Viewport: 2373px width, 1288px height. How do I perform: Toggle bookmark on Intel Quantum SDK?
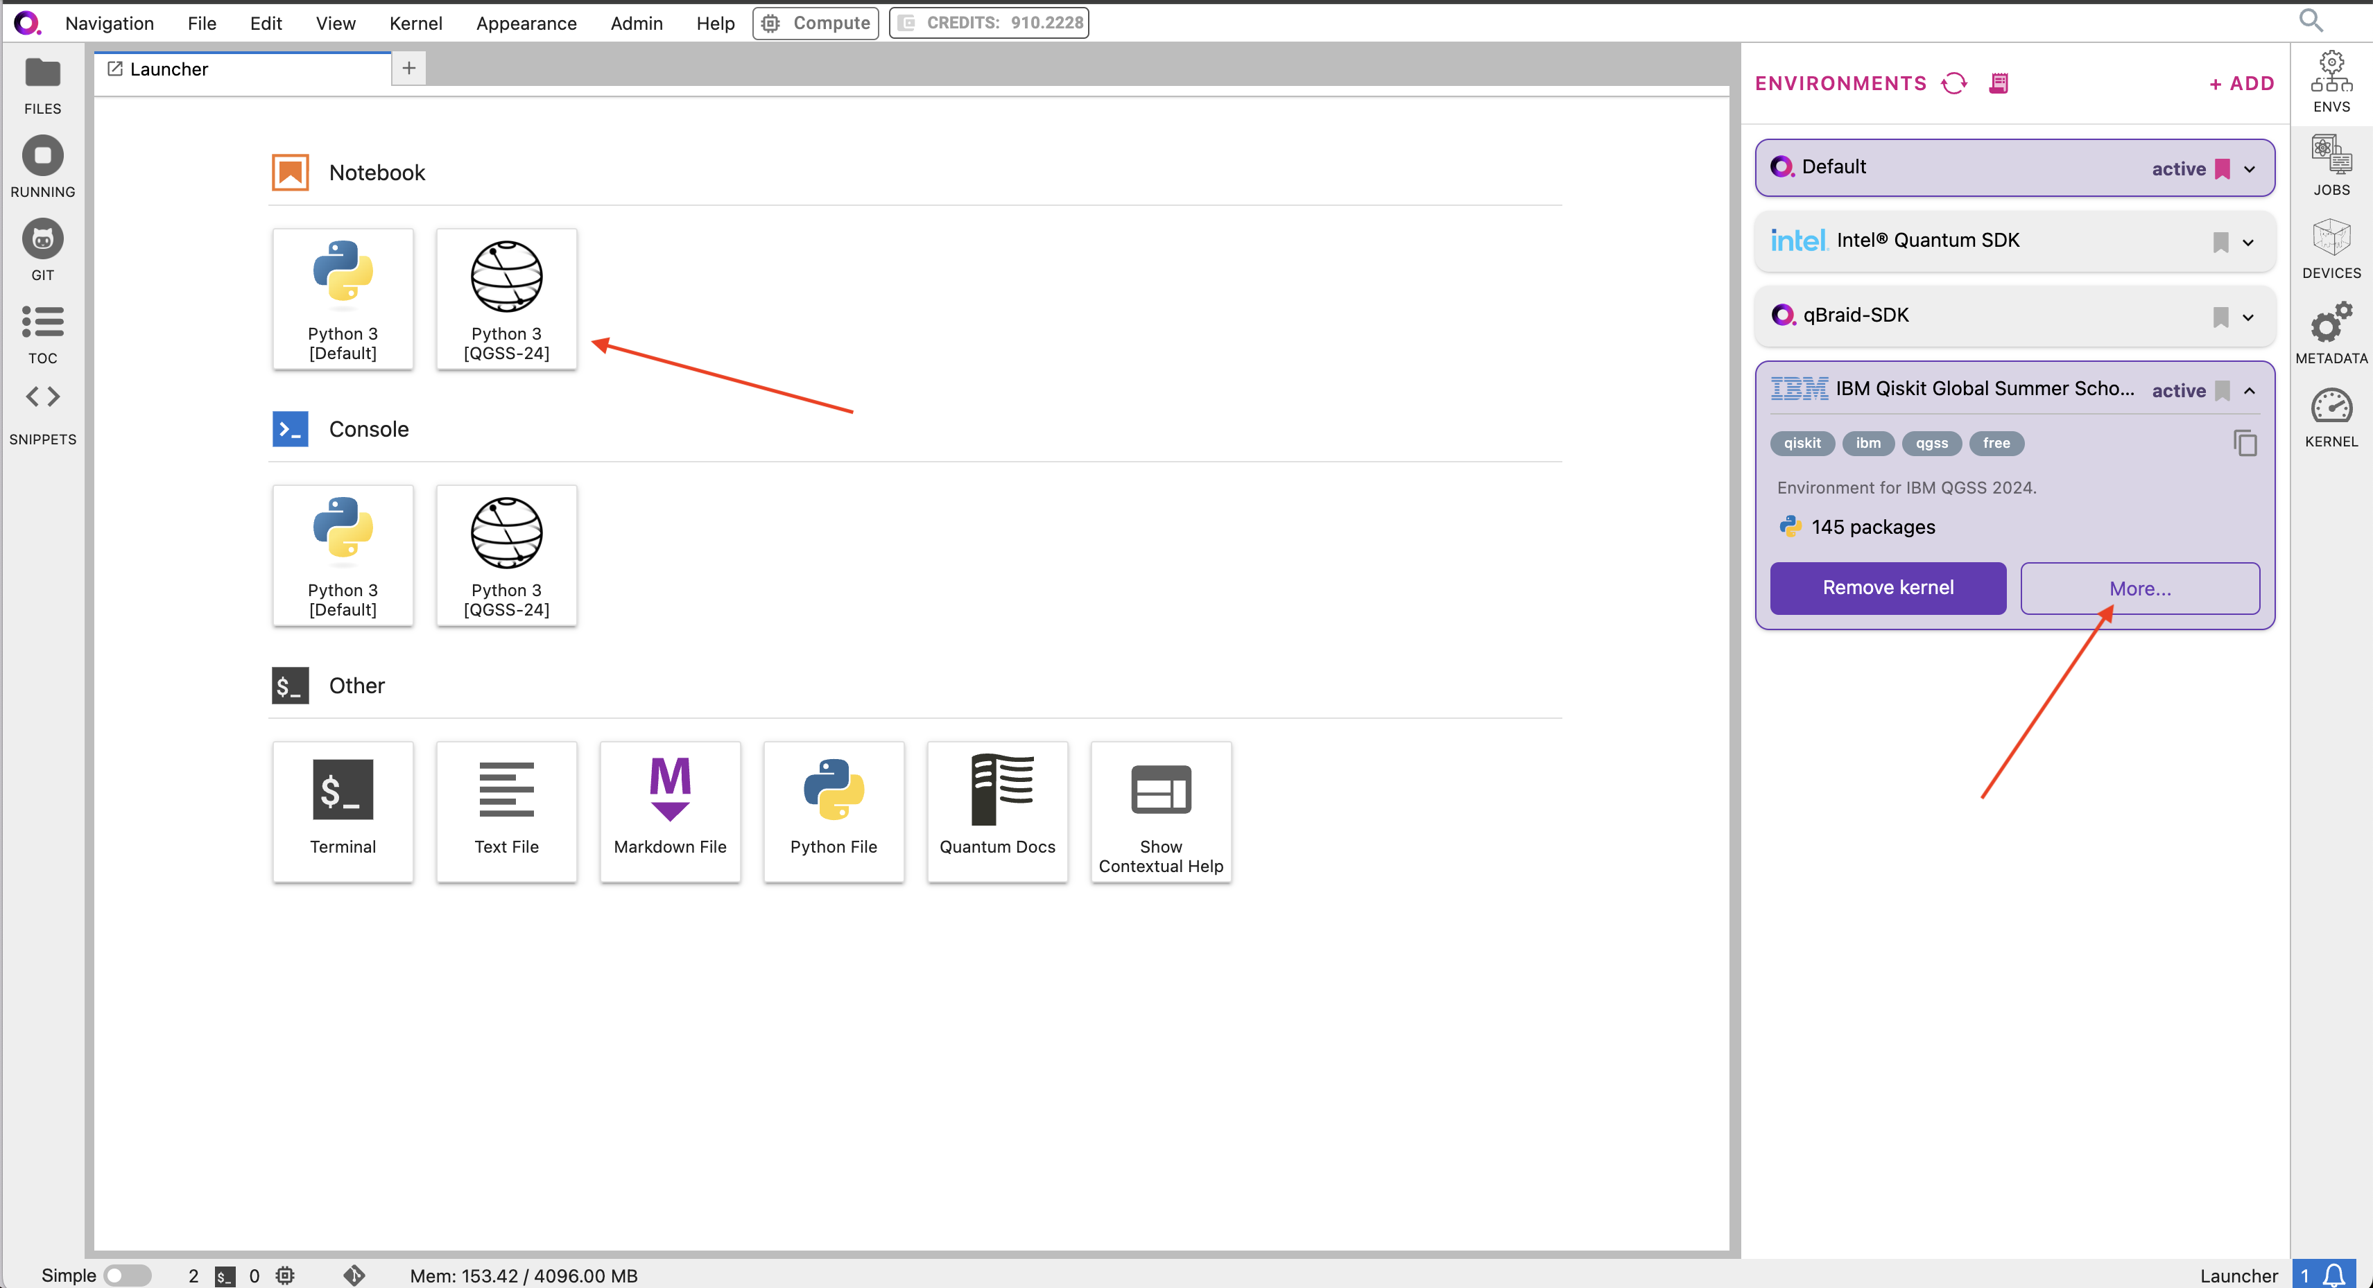point(2221,242)
